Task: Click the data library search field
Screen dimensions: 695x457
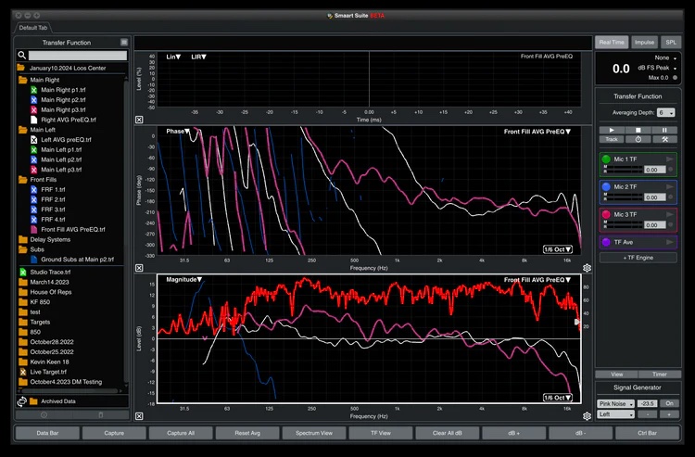Action: (x=77, y=56)
